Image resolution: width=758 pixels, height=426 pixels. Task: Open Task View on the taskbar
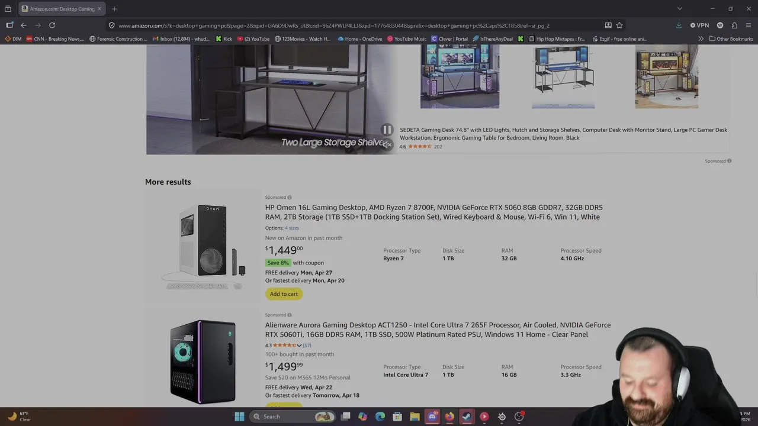[x=345, y=417]
